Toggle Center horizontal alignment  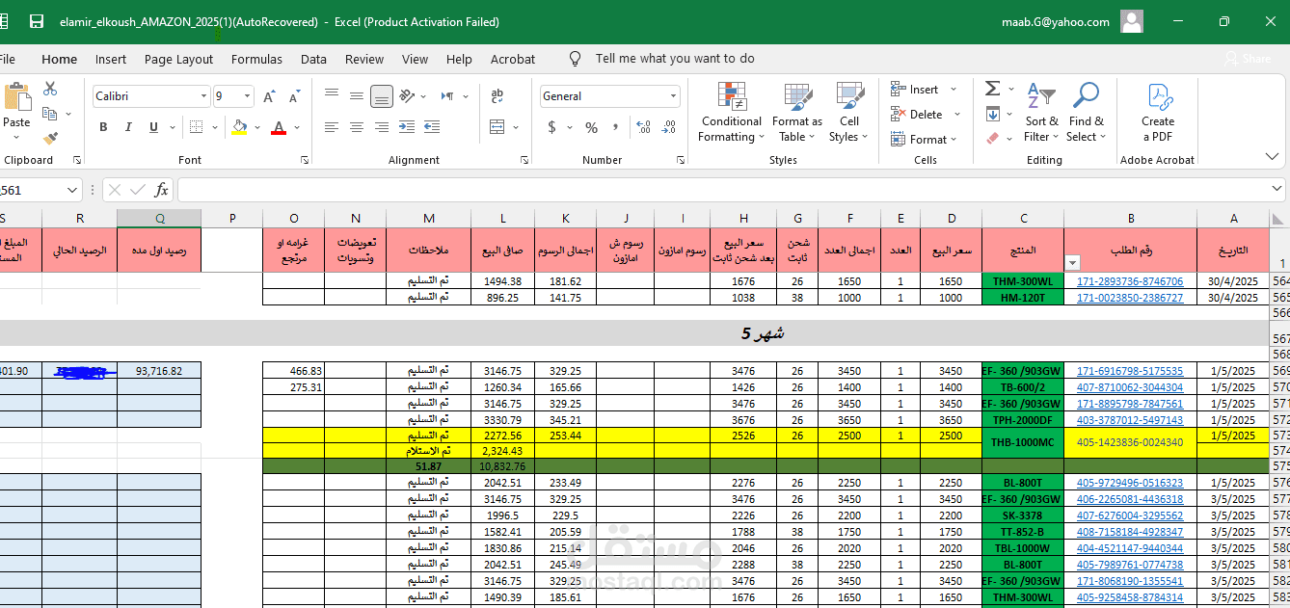(357, 127)
